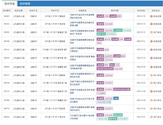Click the date 2020-07-09
Image resolution: width=163 pixels, height=125 pixels.
[x=141, y=67]
